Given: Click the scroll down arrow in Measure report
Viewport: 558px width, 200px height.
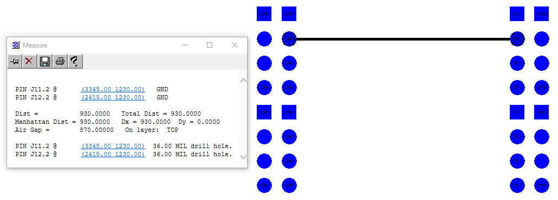Looking at the screenshot, I should 243,156.
